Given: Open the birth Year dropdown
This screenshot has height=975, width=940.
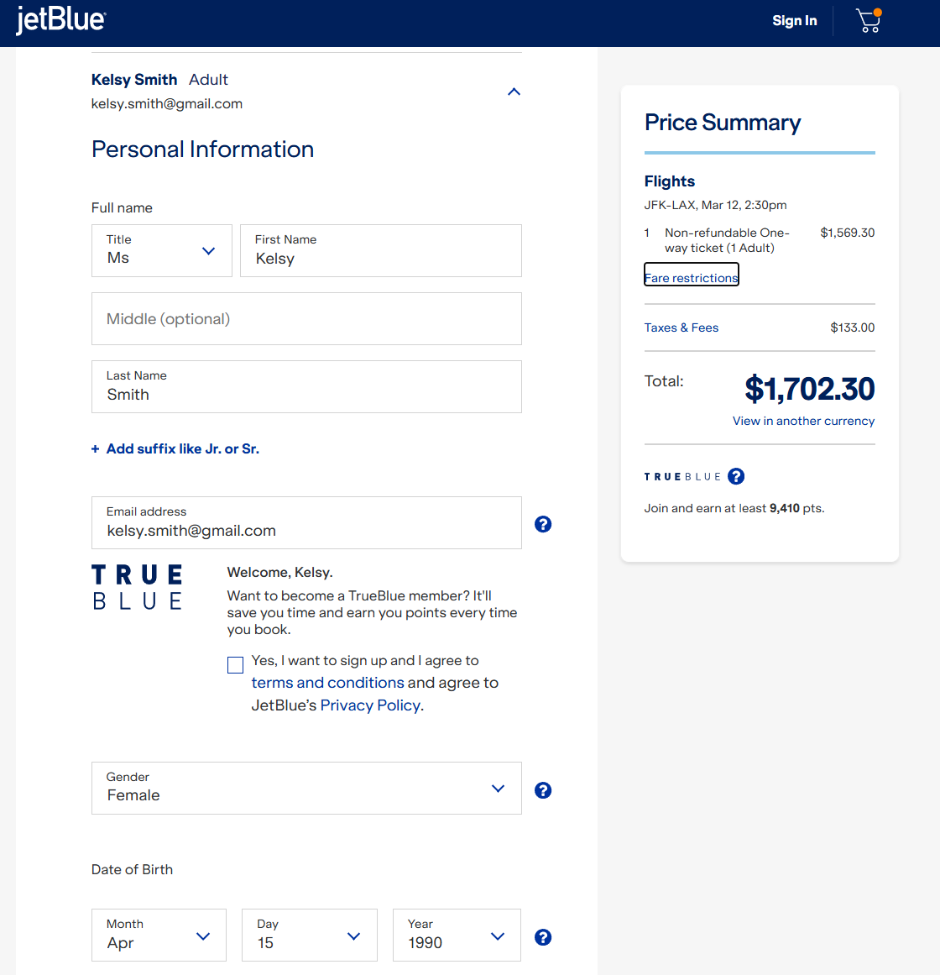Looking at the screenshot, I should point(457,935).
